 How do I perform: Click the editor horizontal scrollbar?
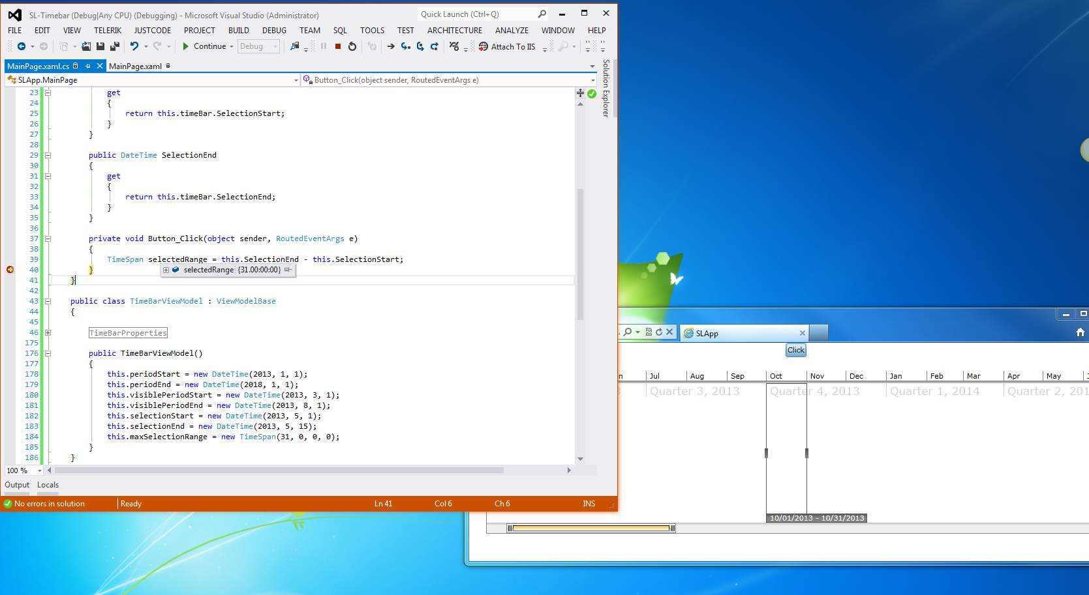pyautogui.click(x=279, y=470)
